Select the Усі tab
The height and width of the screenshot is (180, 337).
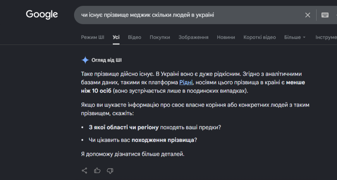click(116, 37)
